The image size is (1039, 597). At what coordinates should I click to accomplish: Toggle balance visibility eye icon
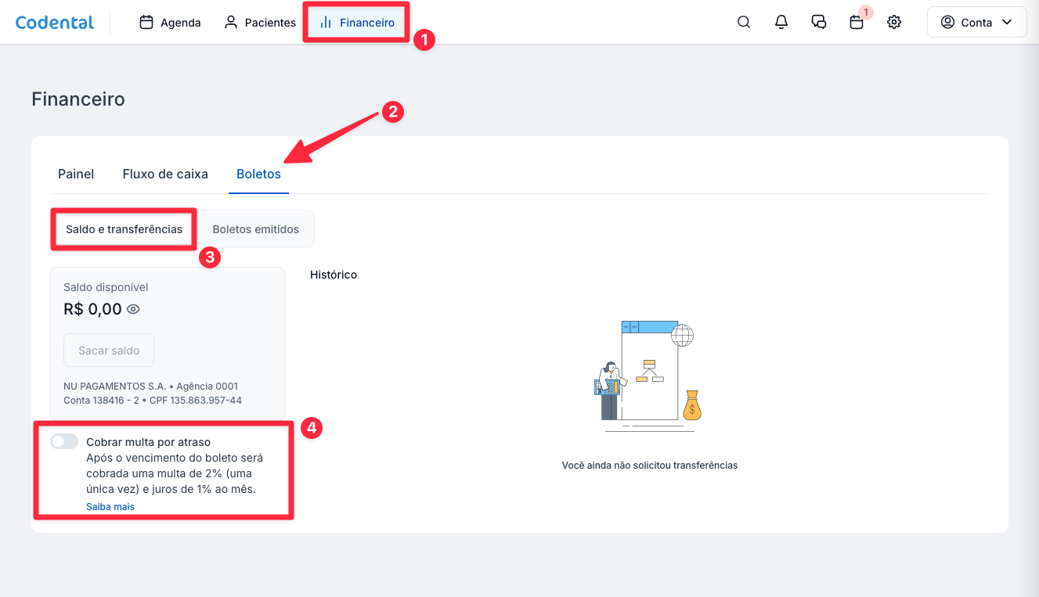133,309
